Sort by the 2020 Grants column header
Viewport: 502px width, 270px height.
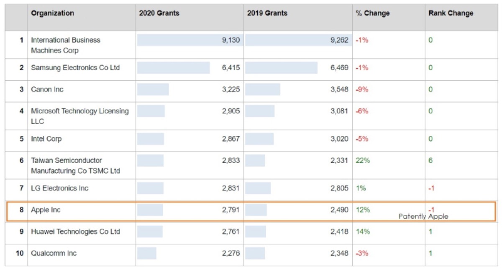[159, 13]
